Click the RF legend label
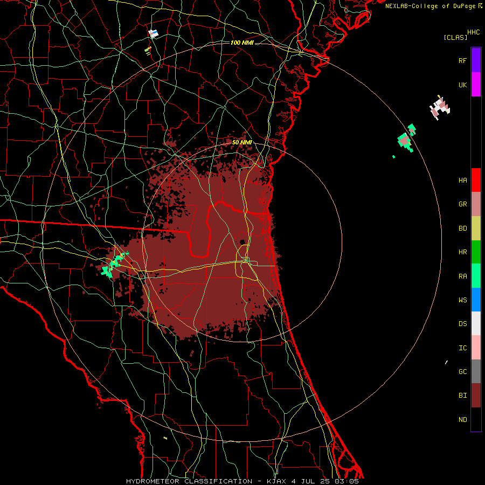 tap(462, 60)
